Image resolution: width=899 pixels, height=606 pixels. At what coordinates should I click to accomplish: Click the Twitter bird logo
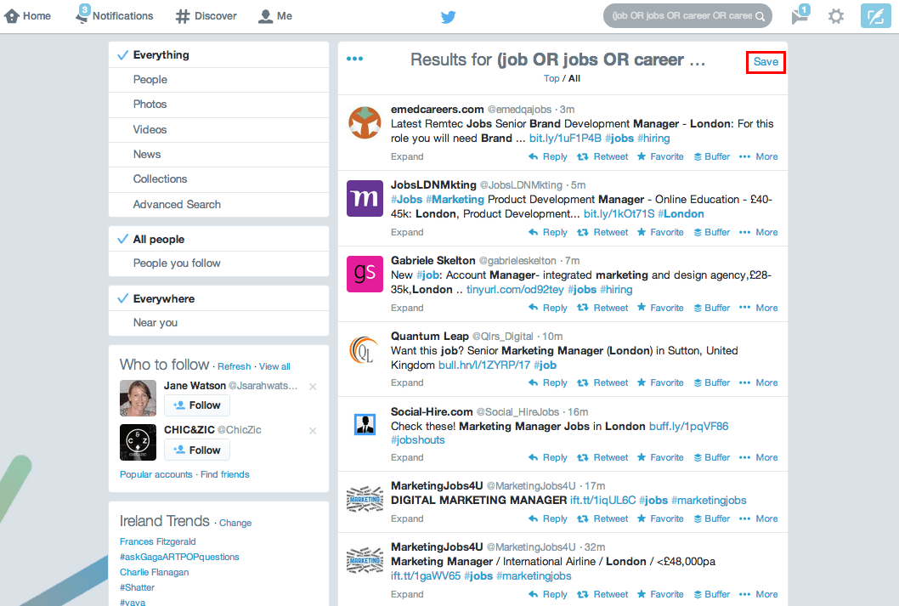coord(449,17)
